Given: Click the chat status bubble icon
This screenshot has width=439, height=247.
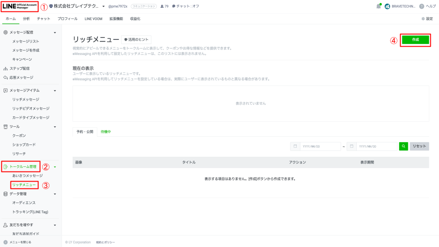Looking at the screenshot, I should click(x=174, y=6).
